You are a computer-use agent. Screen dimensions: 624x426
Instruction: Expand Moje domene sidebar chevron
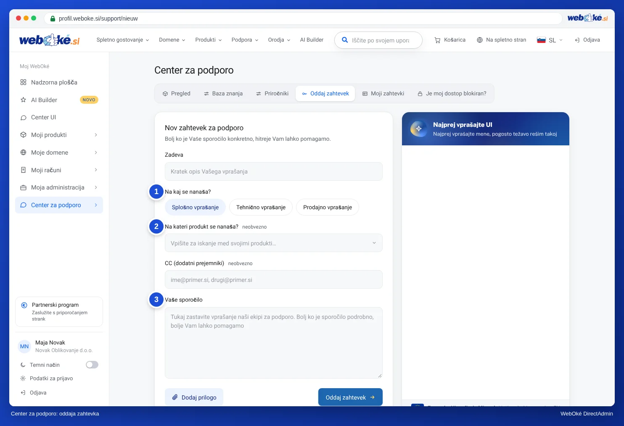point(96,153)
